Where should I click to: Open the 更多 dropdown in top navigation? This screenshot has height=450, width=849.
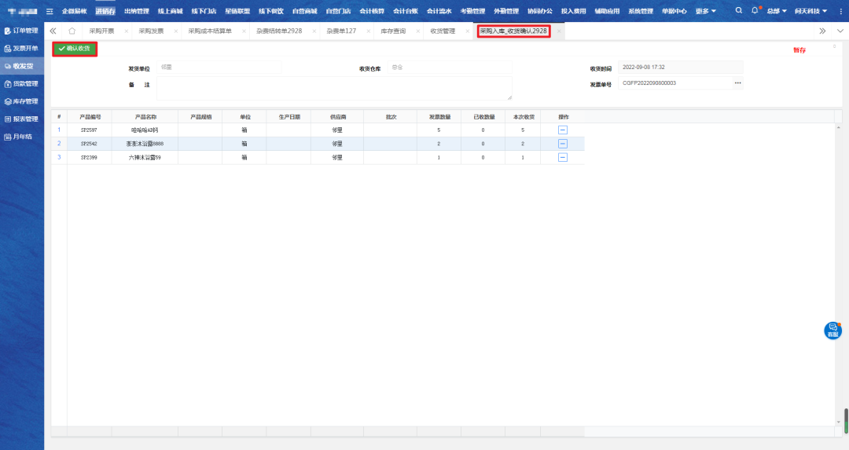tap(705, 11)
